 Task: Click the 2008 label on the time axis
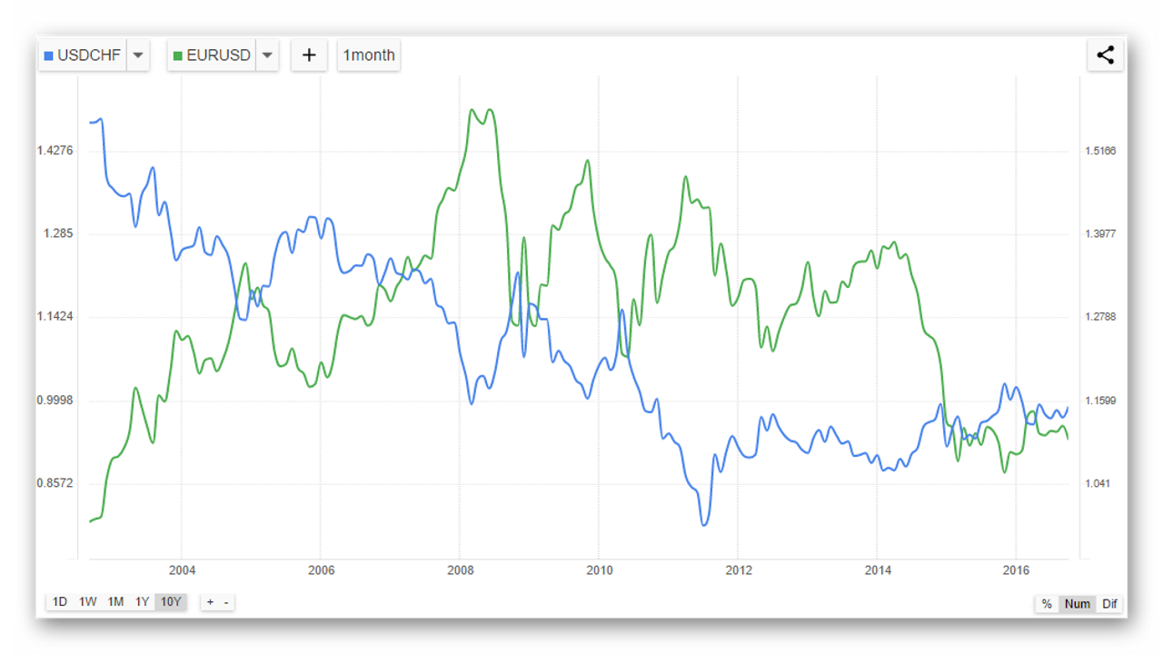[x=460, y=570]
